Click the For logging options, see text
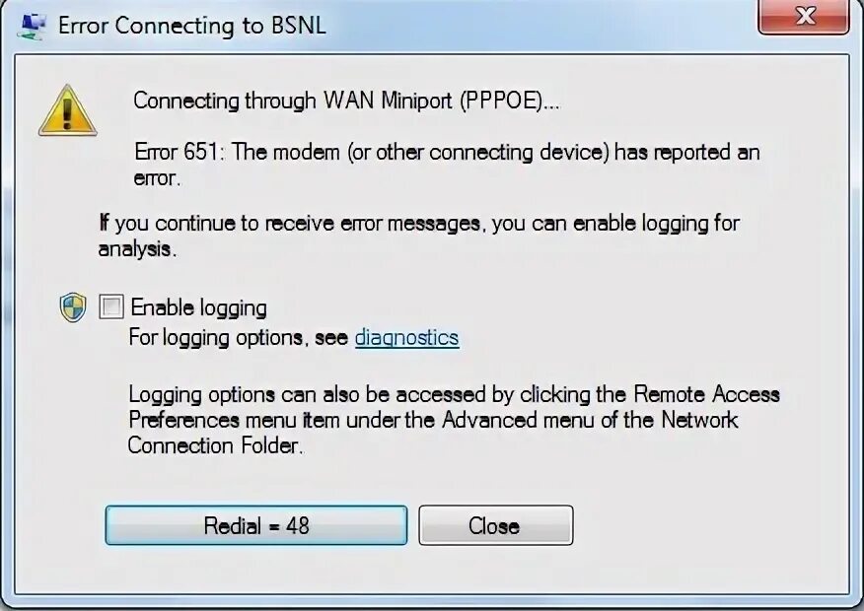Screen dimensions: 864x611 (239, 337)
